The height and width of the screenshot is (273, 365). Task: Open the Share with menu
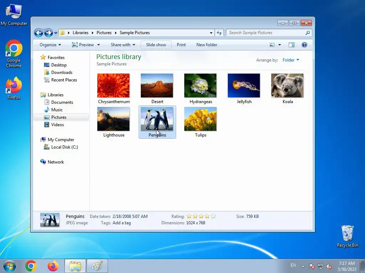123,45
